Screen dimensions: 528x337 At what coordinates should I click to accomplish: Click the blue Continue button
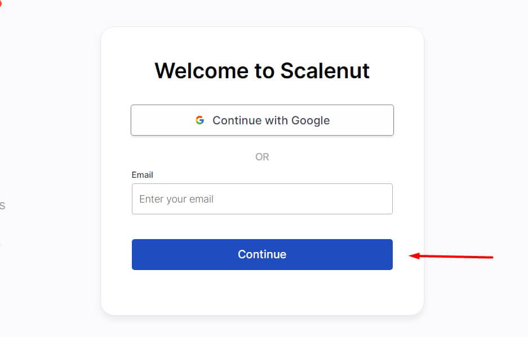[262, 254]
